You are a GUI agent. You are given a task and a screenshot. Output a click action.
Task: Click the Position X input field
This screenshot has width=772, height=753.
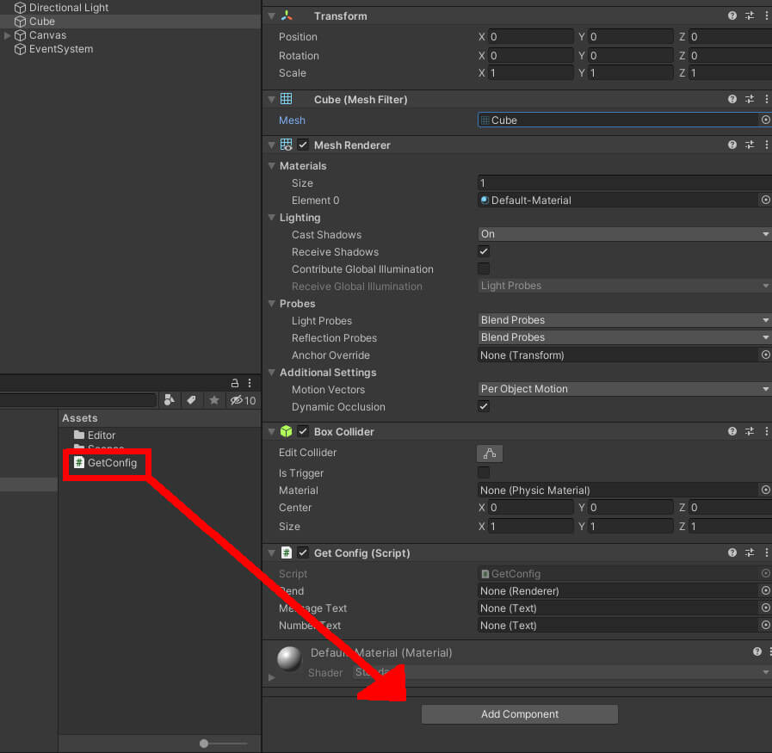coord(530,37)
